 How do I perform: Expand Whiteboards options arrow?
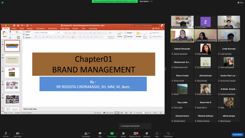pos(173,133)
